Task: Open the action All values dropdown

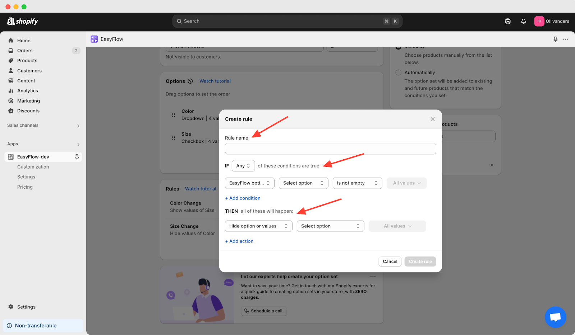Action: 397,226
